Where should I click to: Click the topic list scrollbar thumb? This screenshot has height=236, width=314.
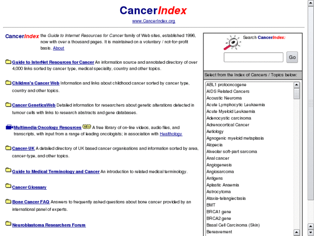[x=297, y=94]
